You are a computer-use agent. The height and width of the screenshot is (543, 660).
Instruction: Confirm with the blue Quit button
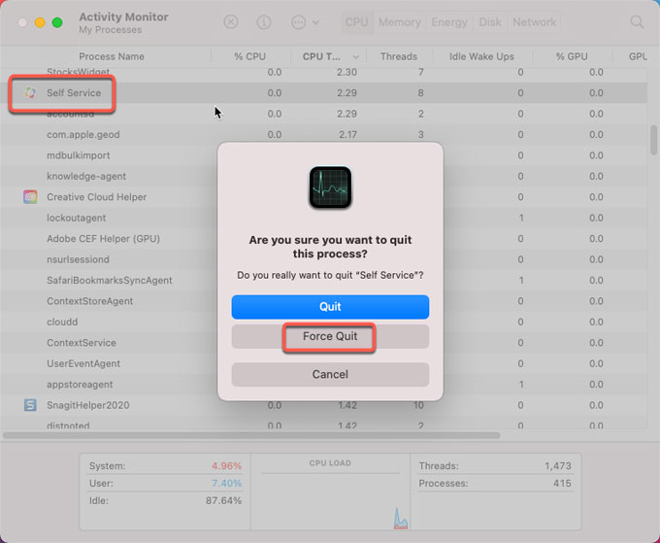(x=330, y=307)
